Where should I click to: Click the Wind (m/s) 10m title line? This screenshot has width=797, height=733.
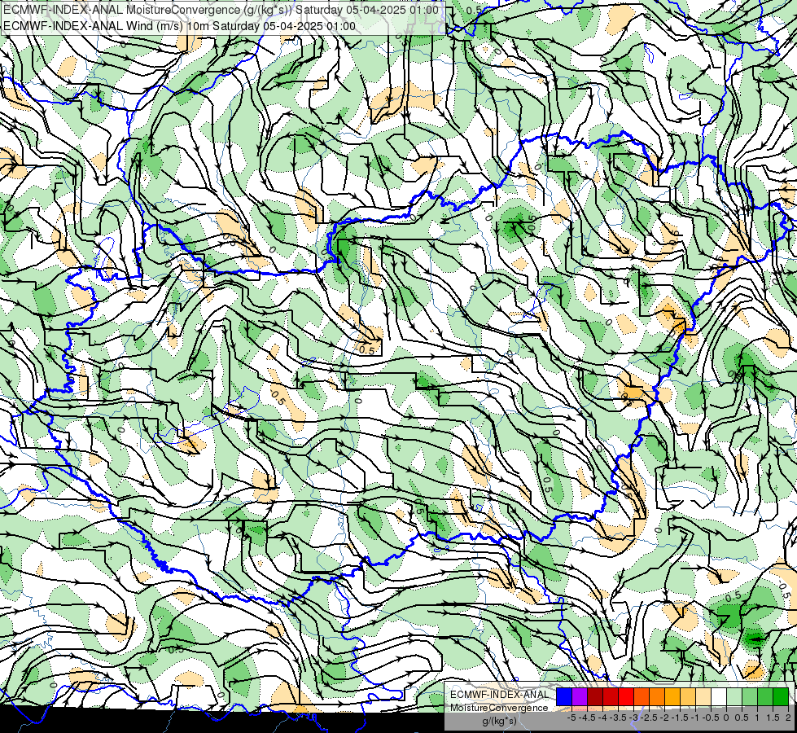click(x=179, y=26)
